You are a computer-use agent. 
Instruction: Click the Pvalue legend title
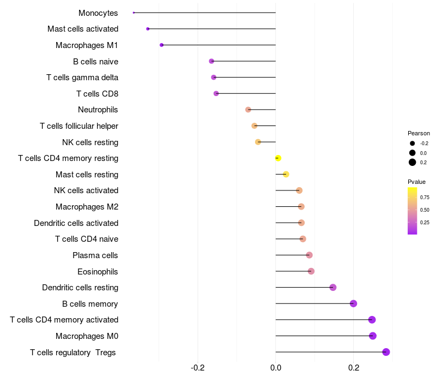click(416, 182)
